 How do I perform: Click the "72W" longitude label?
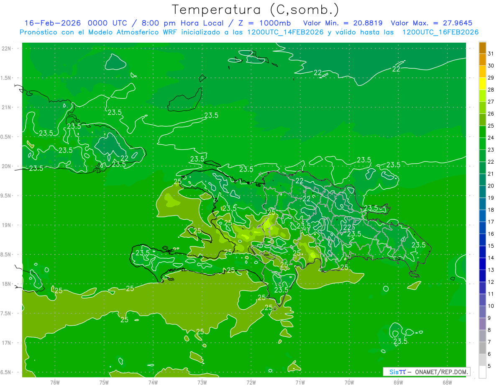(251, 383)
